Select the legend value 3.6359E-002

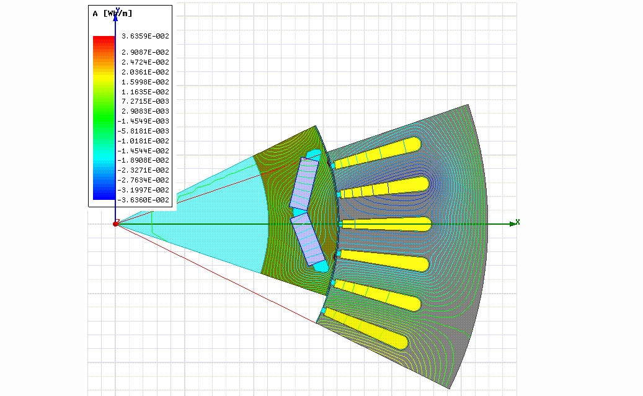pos(145,36)
